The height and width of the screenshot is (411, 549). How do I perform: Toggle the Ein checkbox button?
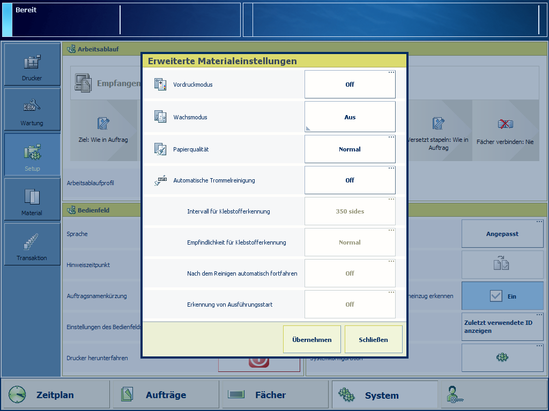(502, 296)
